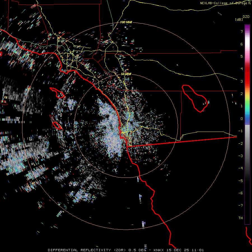252x252 pixels.
Task: Click the -4 value on the color scale
Action: point(241,168)
